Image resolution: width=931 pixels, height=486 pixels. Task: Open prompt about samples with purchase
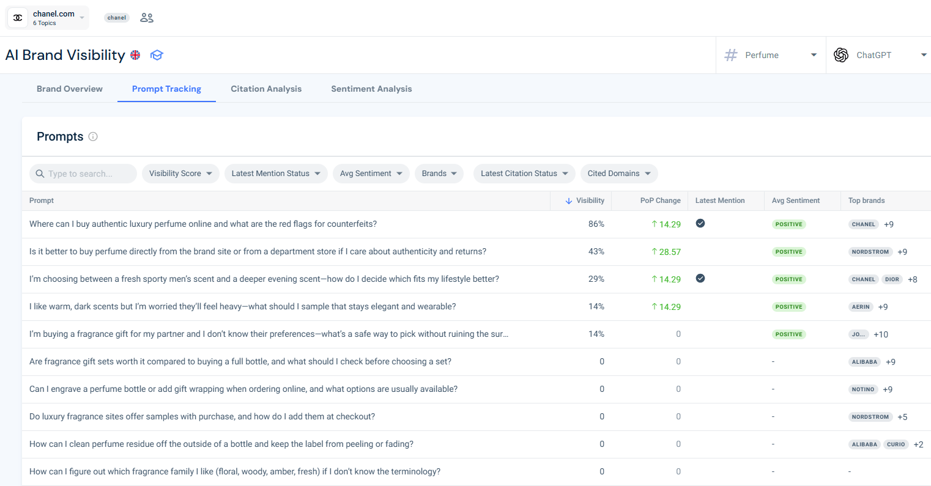point(202,417)
